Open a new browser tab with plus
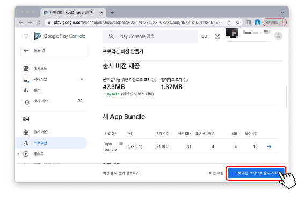The height and width of the screenshot is (199, 305). [x=112, y=13]
